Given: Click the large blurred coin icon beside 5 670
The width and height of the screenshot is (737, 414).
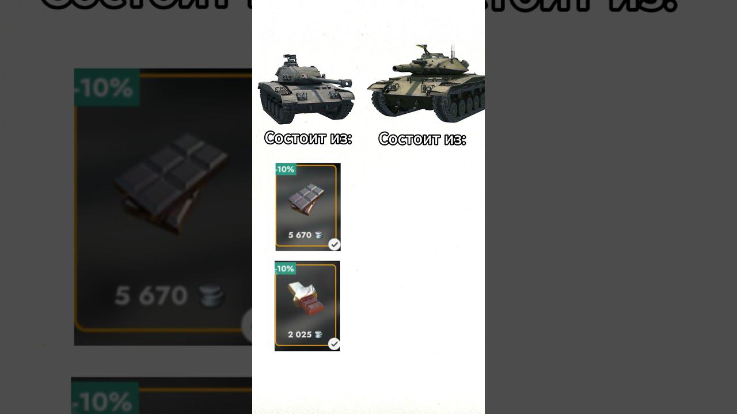Looking at the screenshot, I should pos(211,297).
